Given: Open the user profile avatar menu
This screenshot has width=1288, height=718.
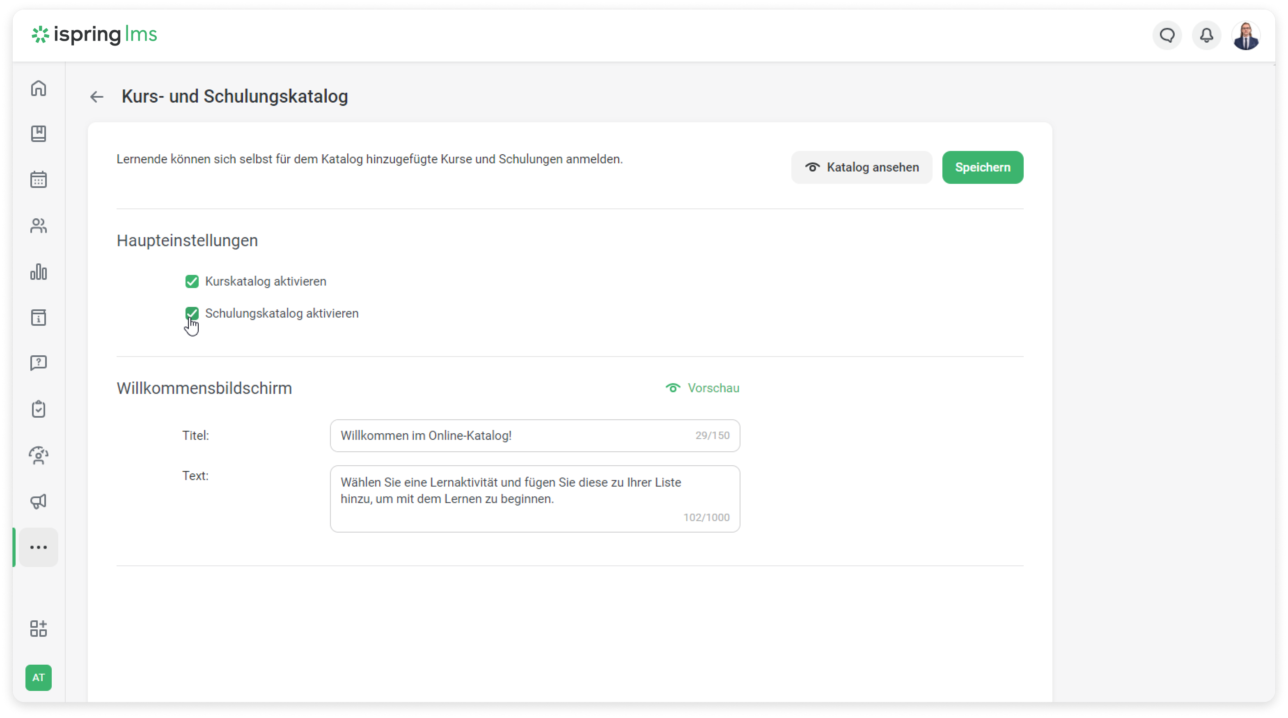Looking at the screenshot, I should coord(1245,35).
